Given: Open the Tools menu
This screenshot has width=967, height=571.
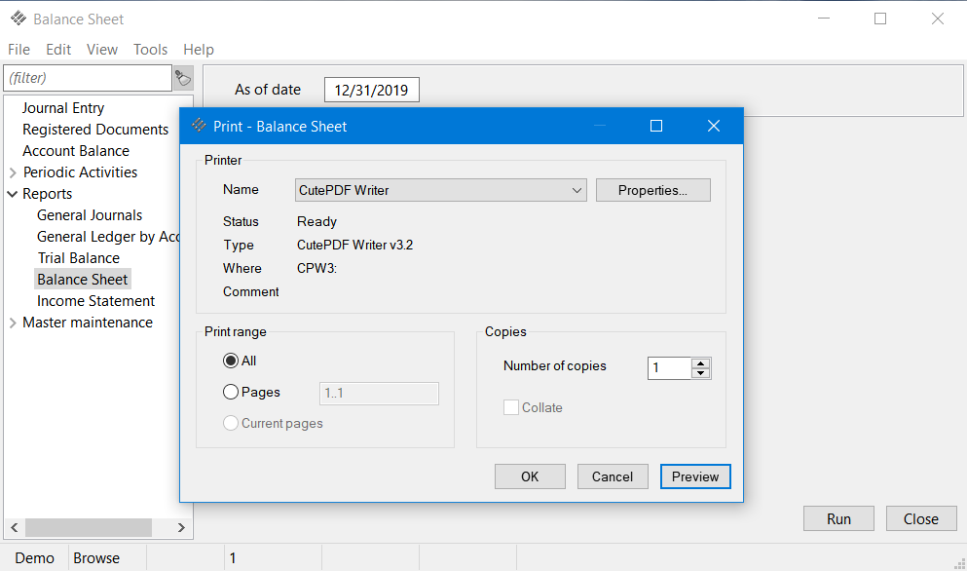Looking at the screenshot, I should 150,50.
